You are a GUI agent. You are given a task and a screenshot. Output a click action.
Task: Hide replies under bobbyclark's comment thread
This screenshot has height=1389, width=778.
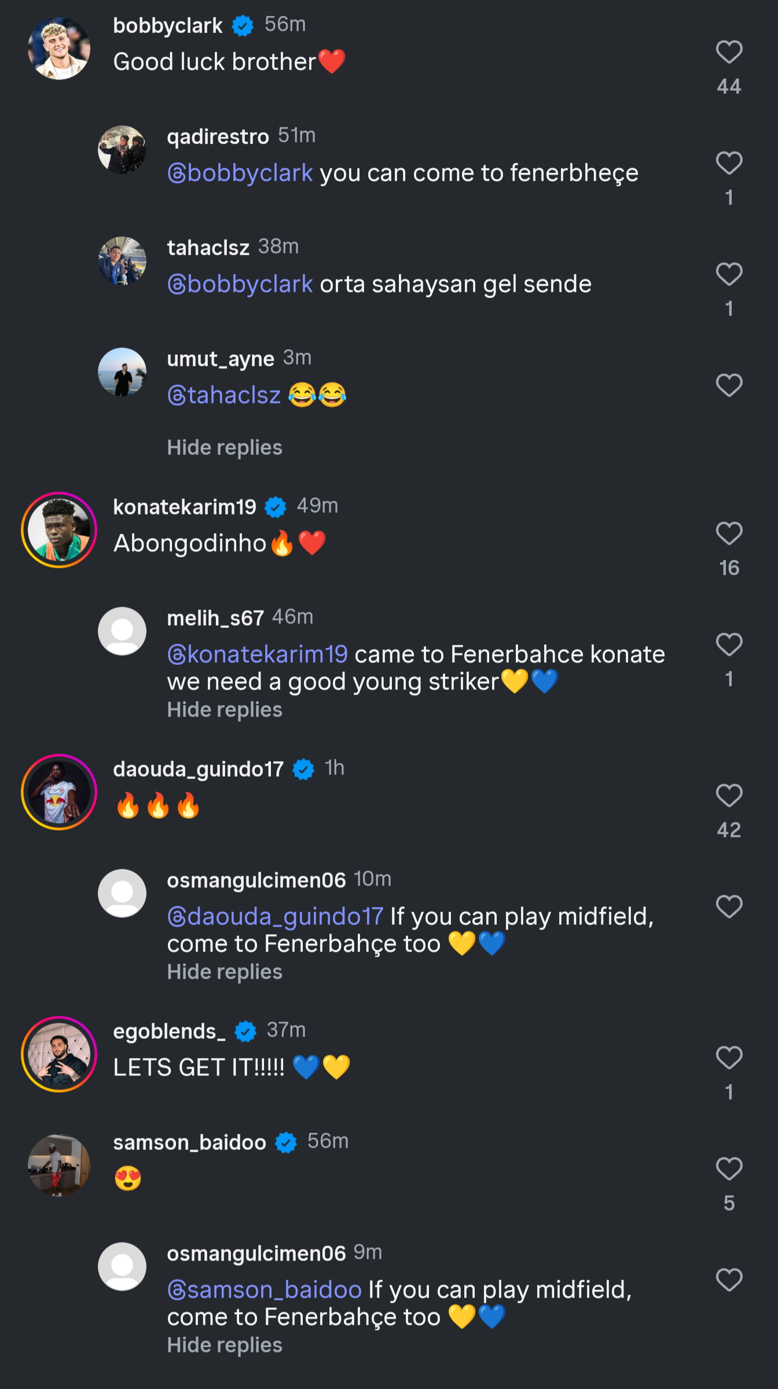[x=225, y=447]
